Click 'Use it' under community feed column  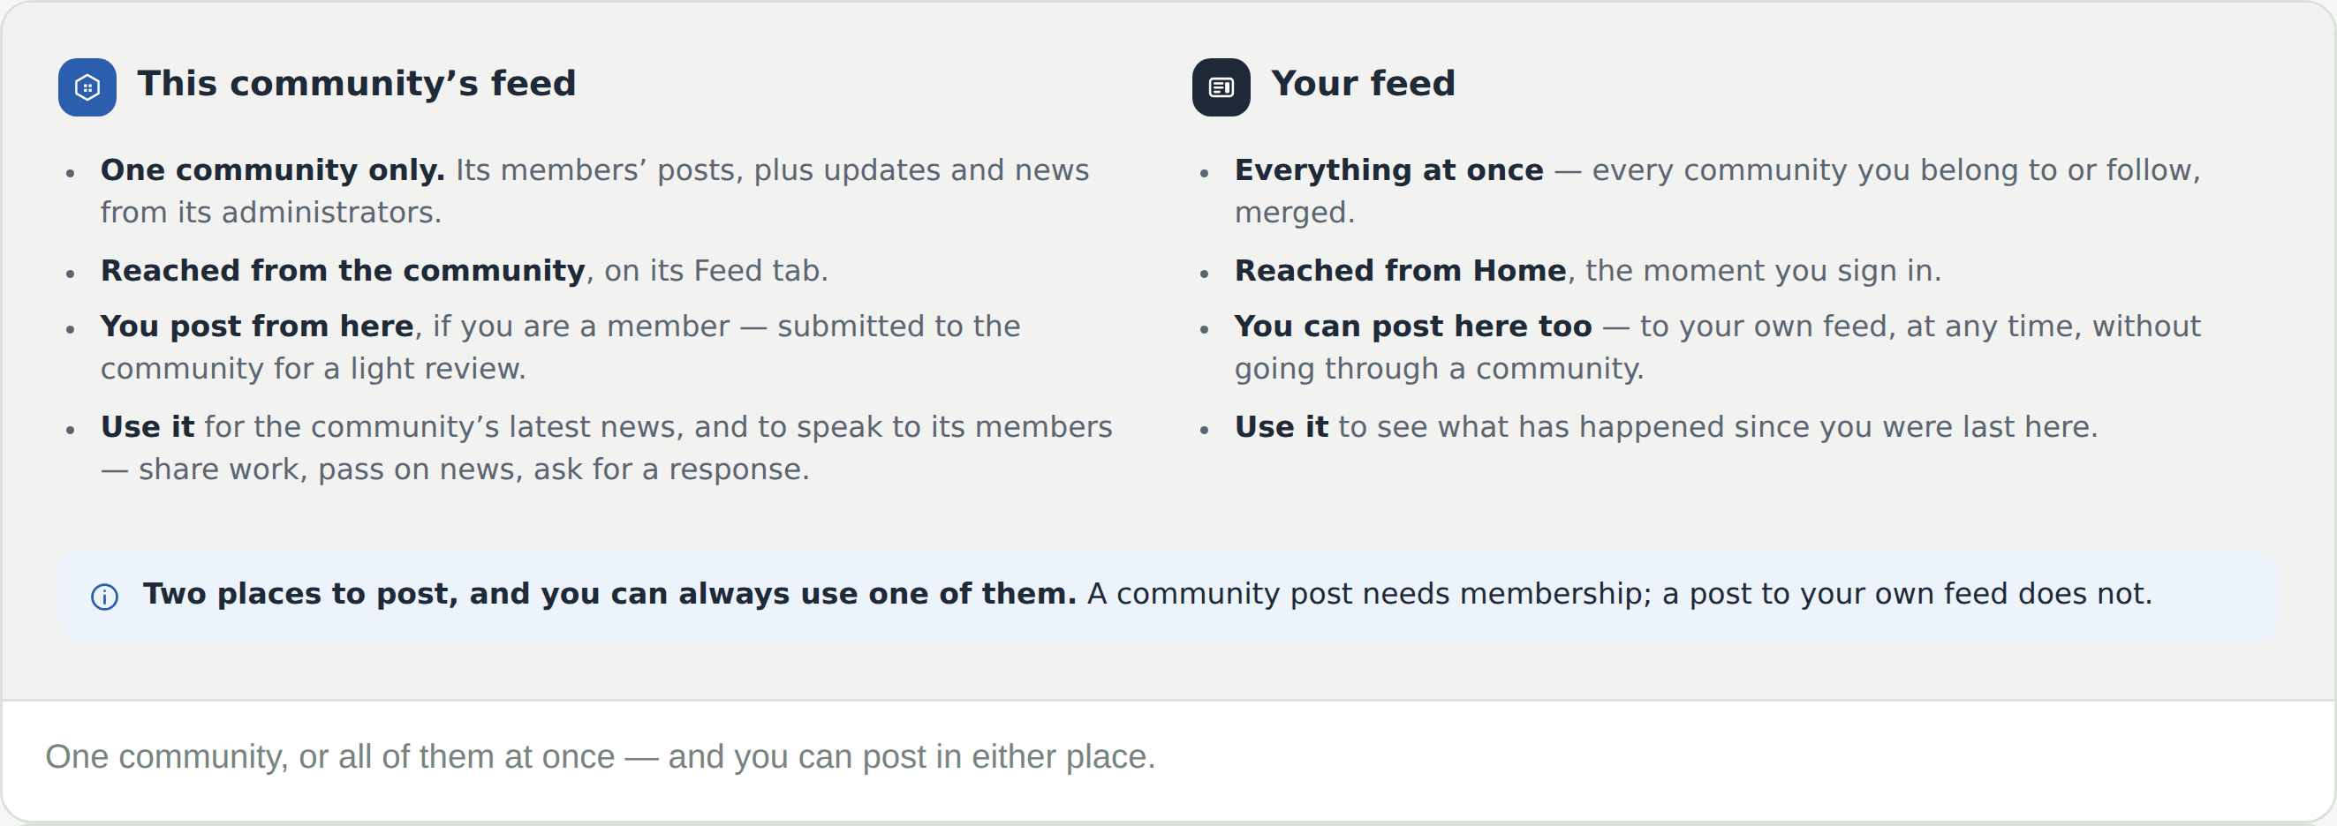(x=147, y=426)
